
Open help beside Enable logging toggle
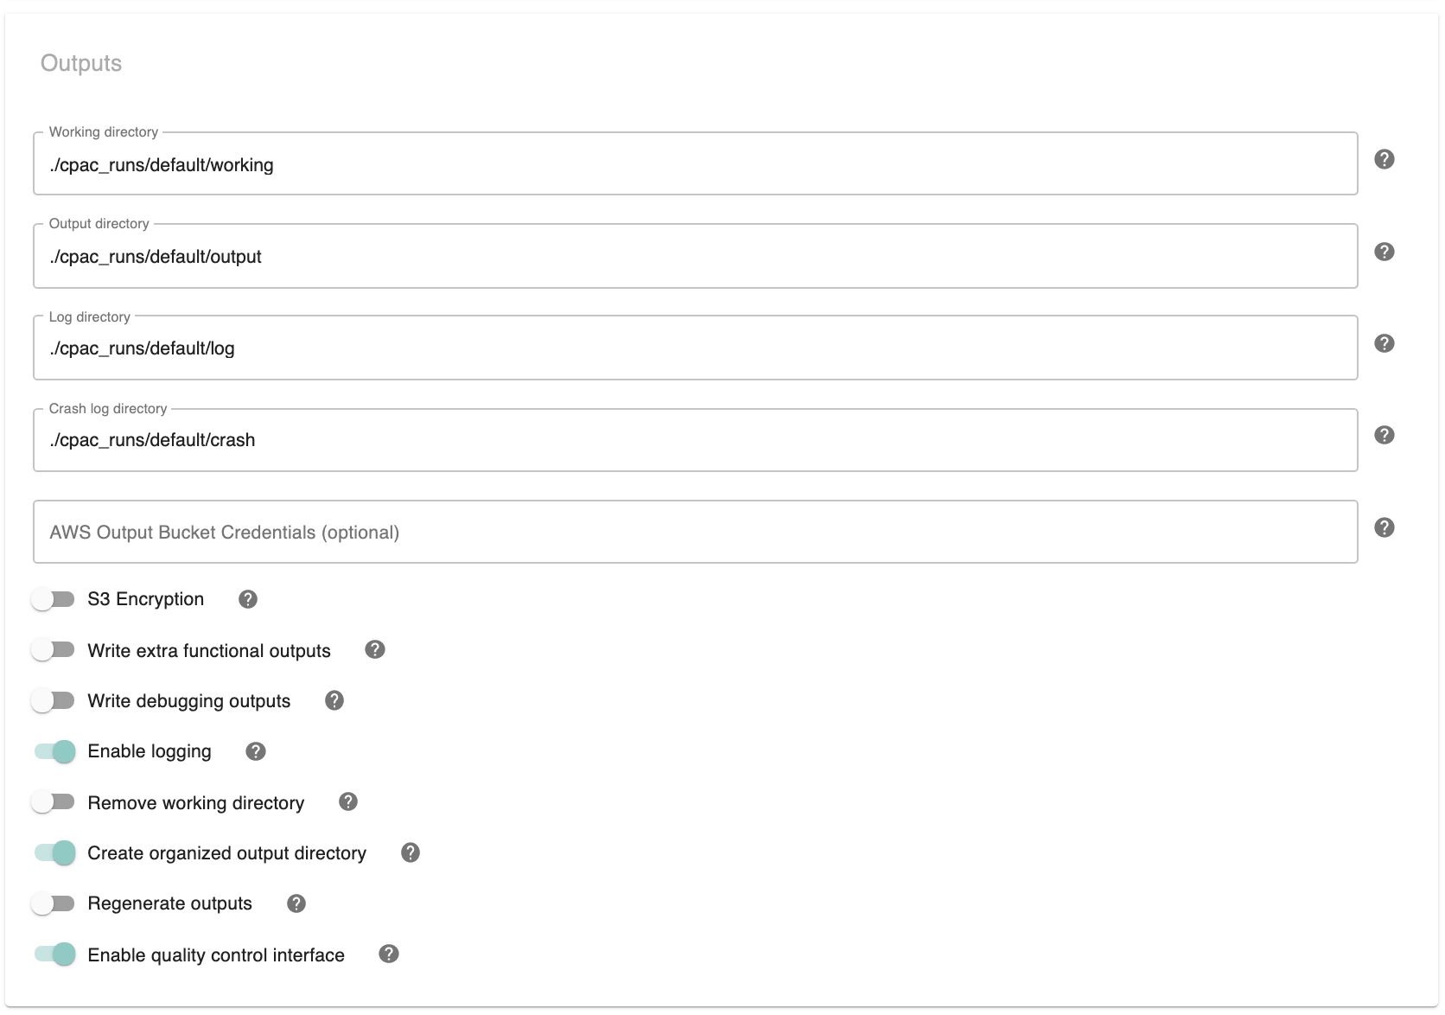pos(255,751)
